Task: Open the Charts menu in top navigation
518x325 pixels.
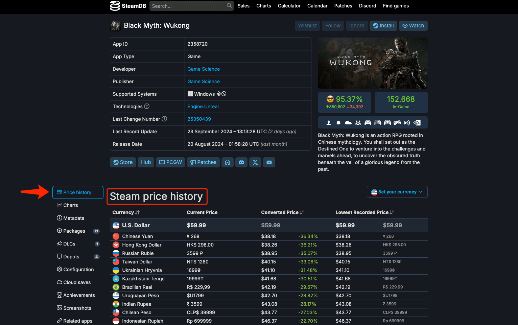Action: coord(264,6)
